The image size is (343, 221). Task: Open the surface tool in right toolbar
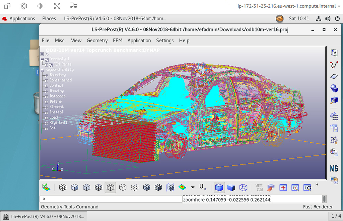(x=334, y=77)
